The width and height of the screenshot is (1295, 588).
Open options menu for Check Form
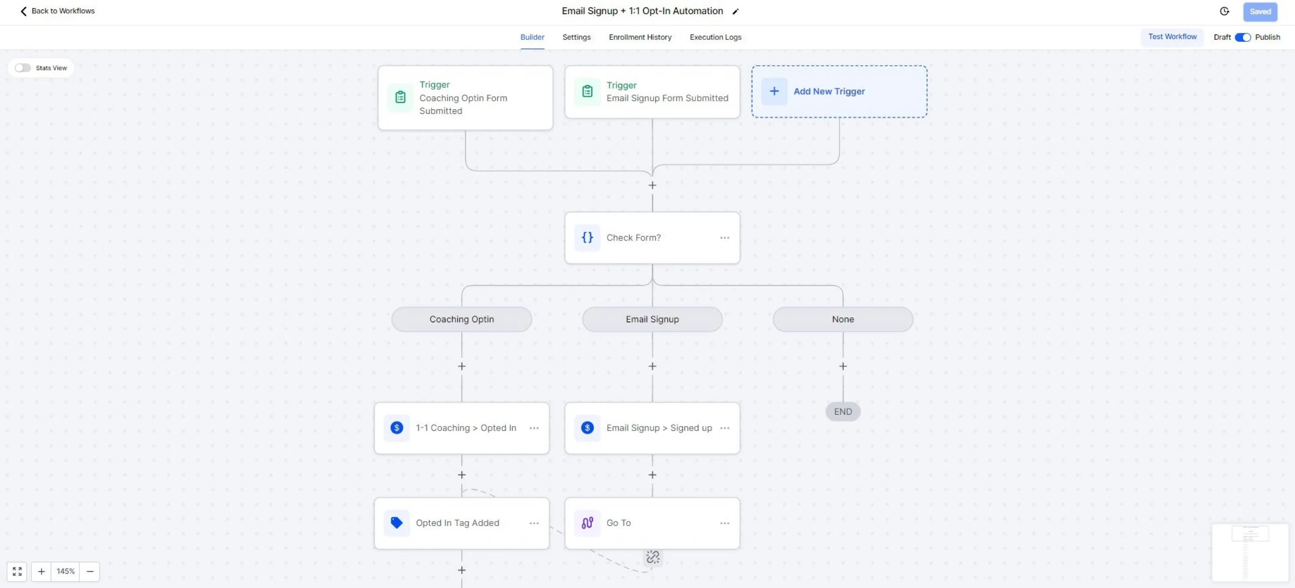coord(724,238)
